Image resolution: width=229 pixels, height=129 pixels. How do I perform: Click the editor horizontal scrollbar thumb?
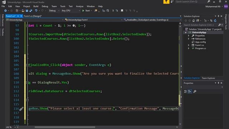tap(65, 127)
